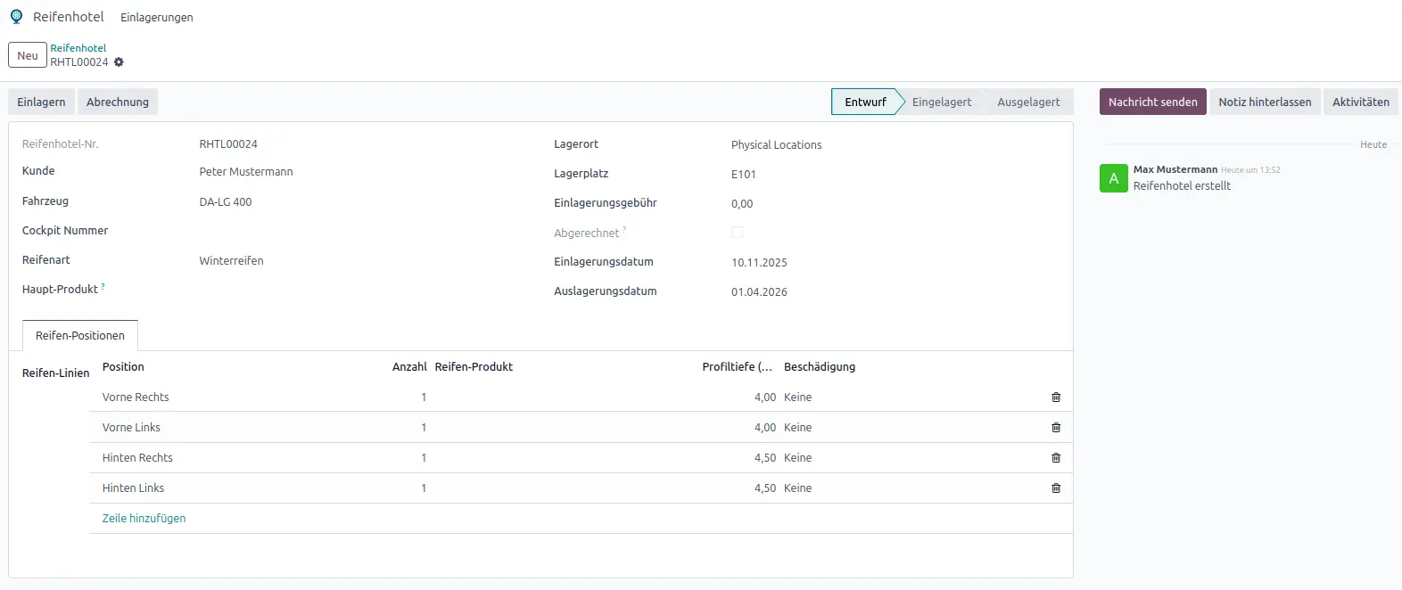1402x590 pixels.
Task: Select the Reifen-Positionen tab
Action: coord(80,336)
